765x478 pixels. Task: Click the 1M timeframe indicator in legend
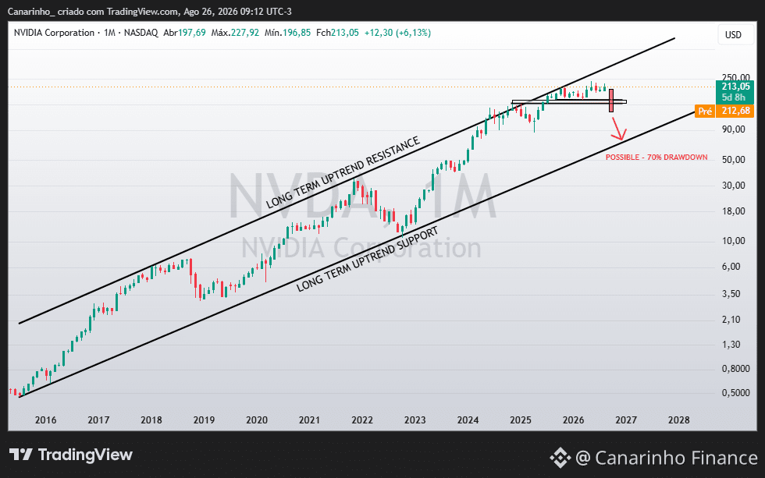pos(110,33)
